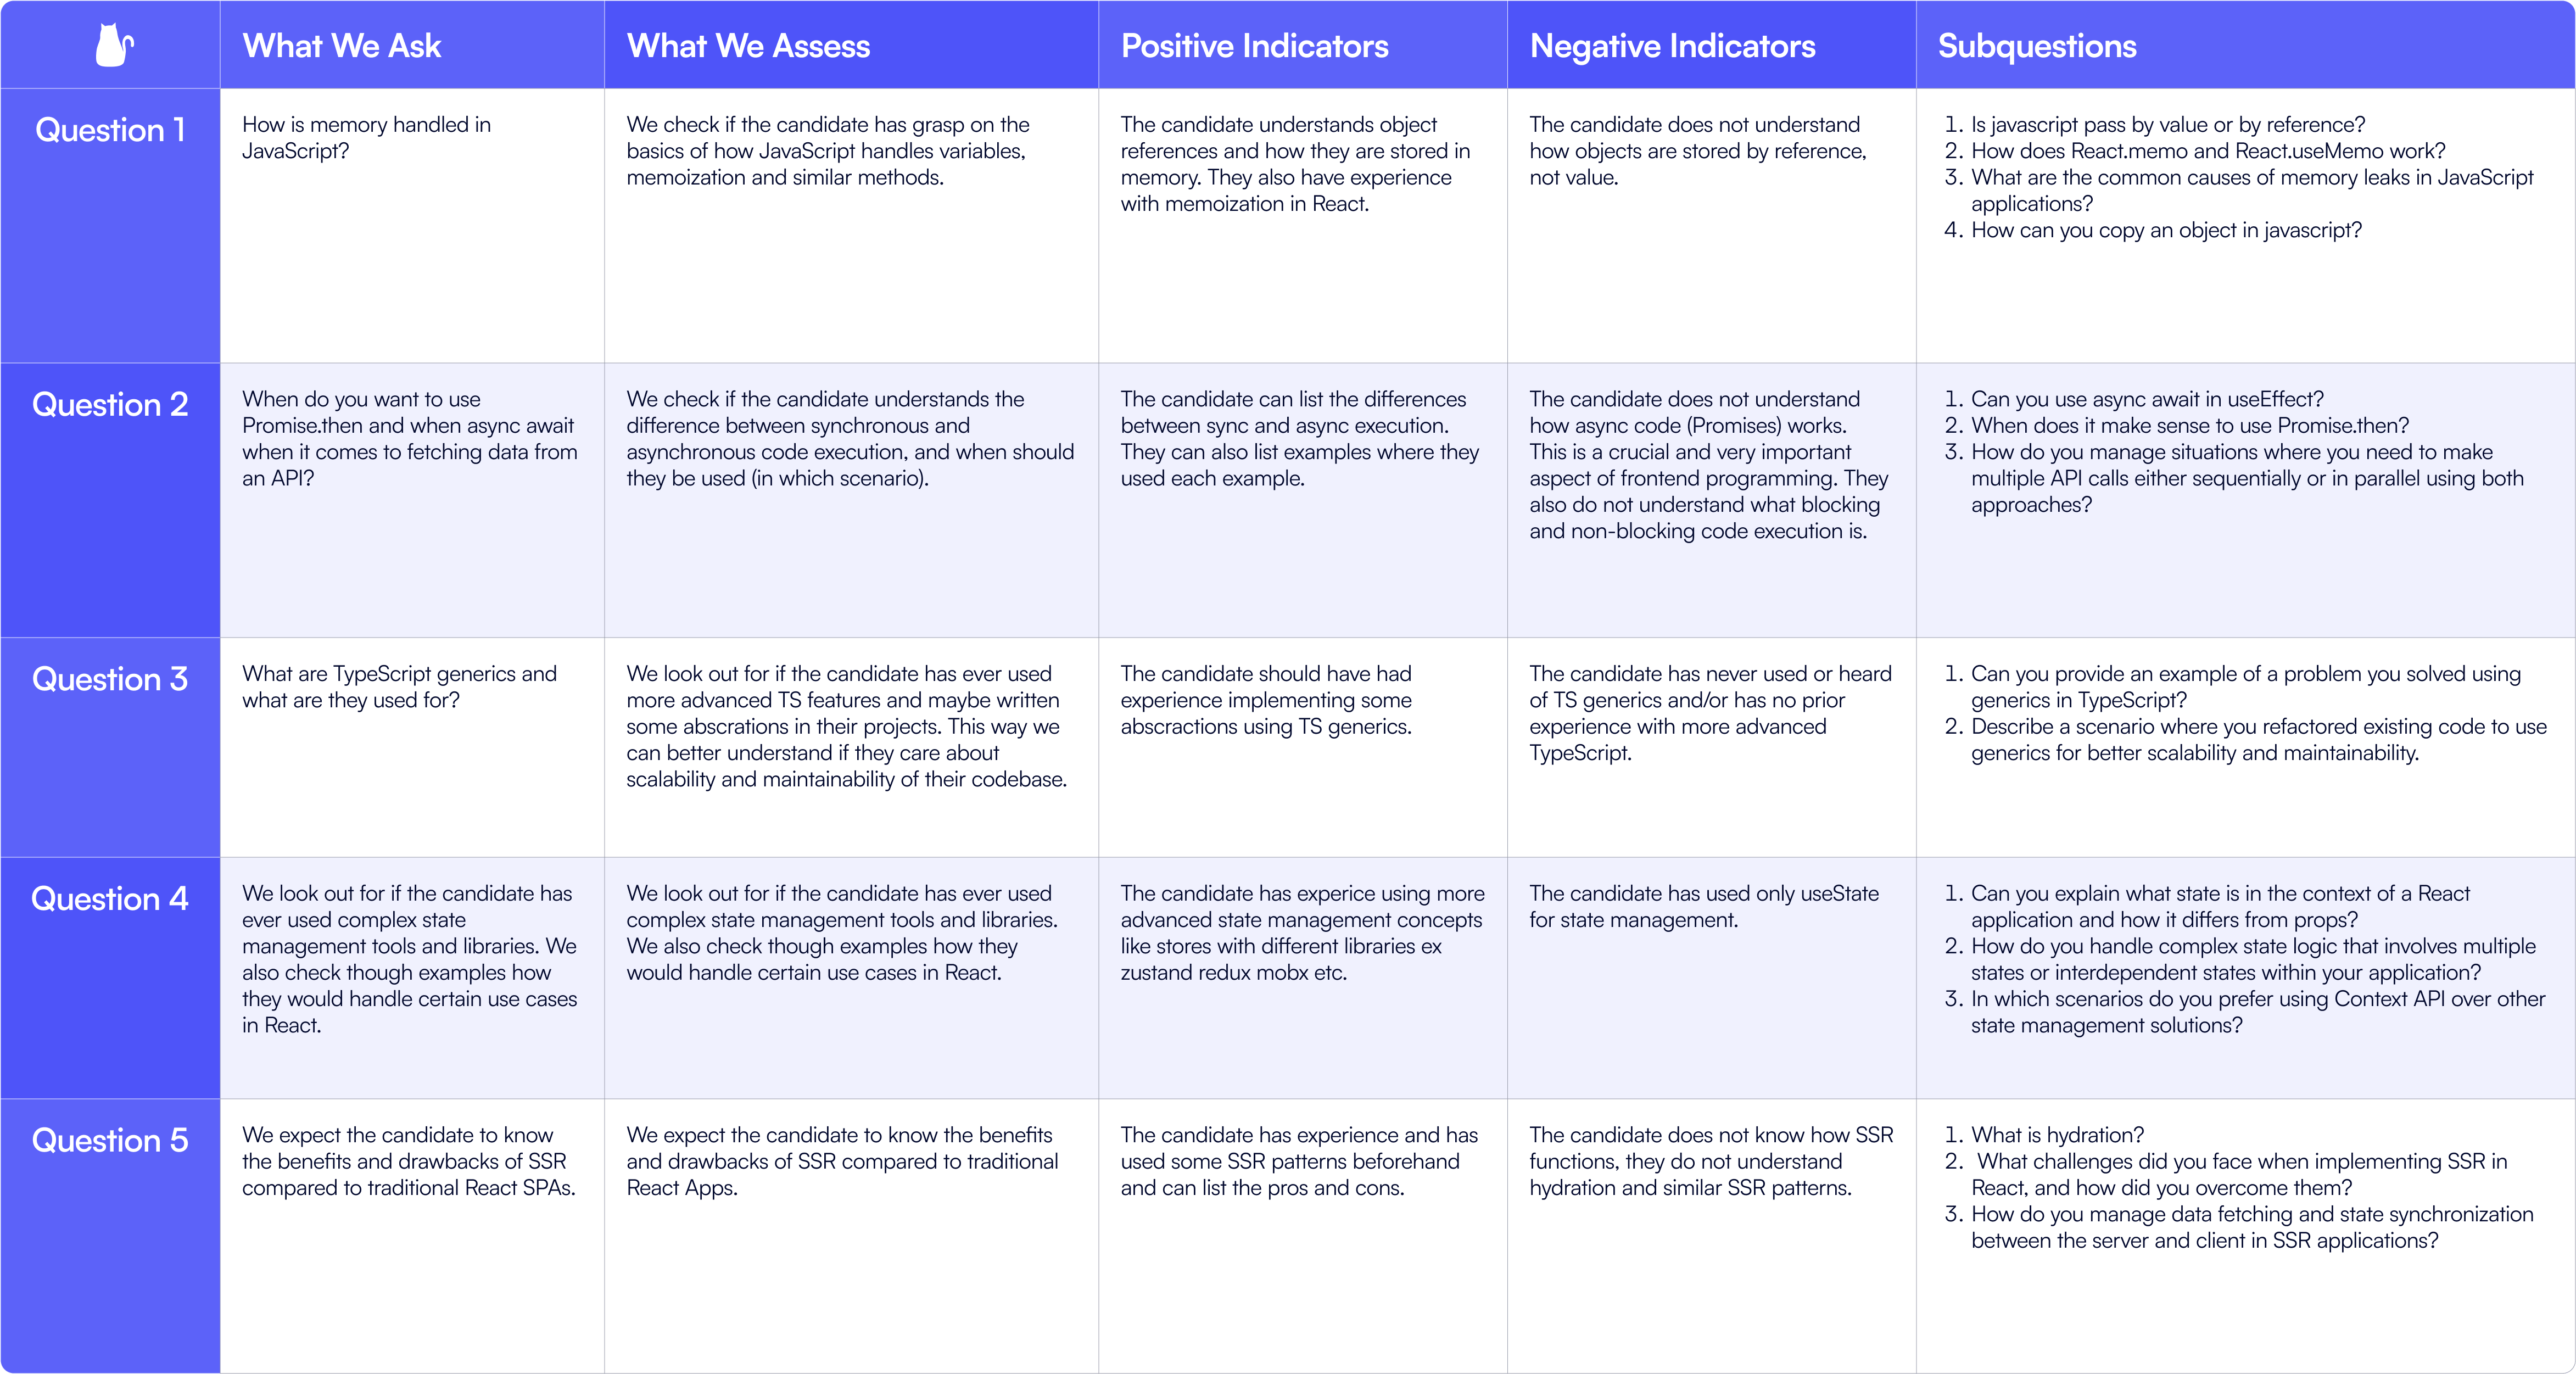The width and height of the screenshot is (2576, 1374).
Task: Click the "Positive Indicators" column header
Action: [x=1254, y=46]
